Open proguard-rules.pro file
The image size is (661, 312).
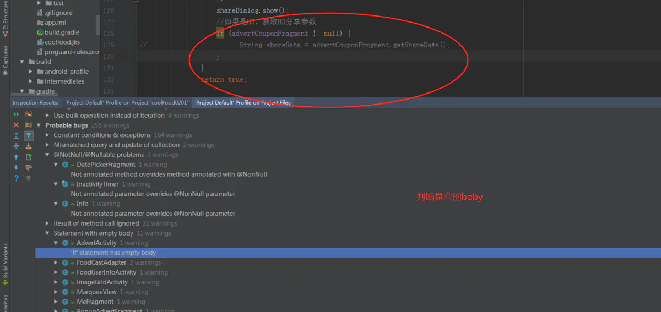pos(72,52)
